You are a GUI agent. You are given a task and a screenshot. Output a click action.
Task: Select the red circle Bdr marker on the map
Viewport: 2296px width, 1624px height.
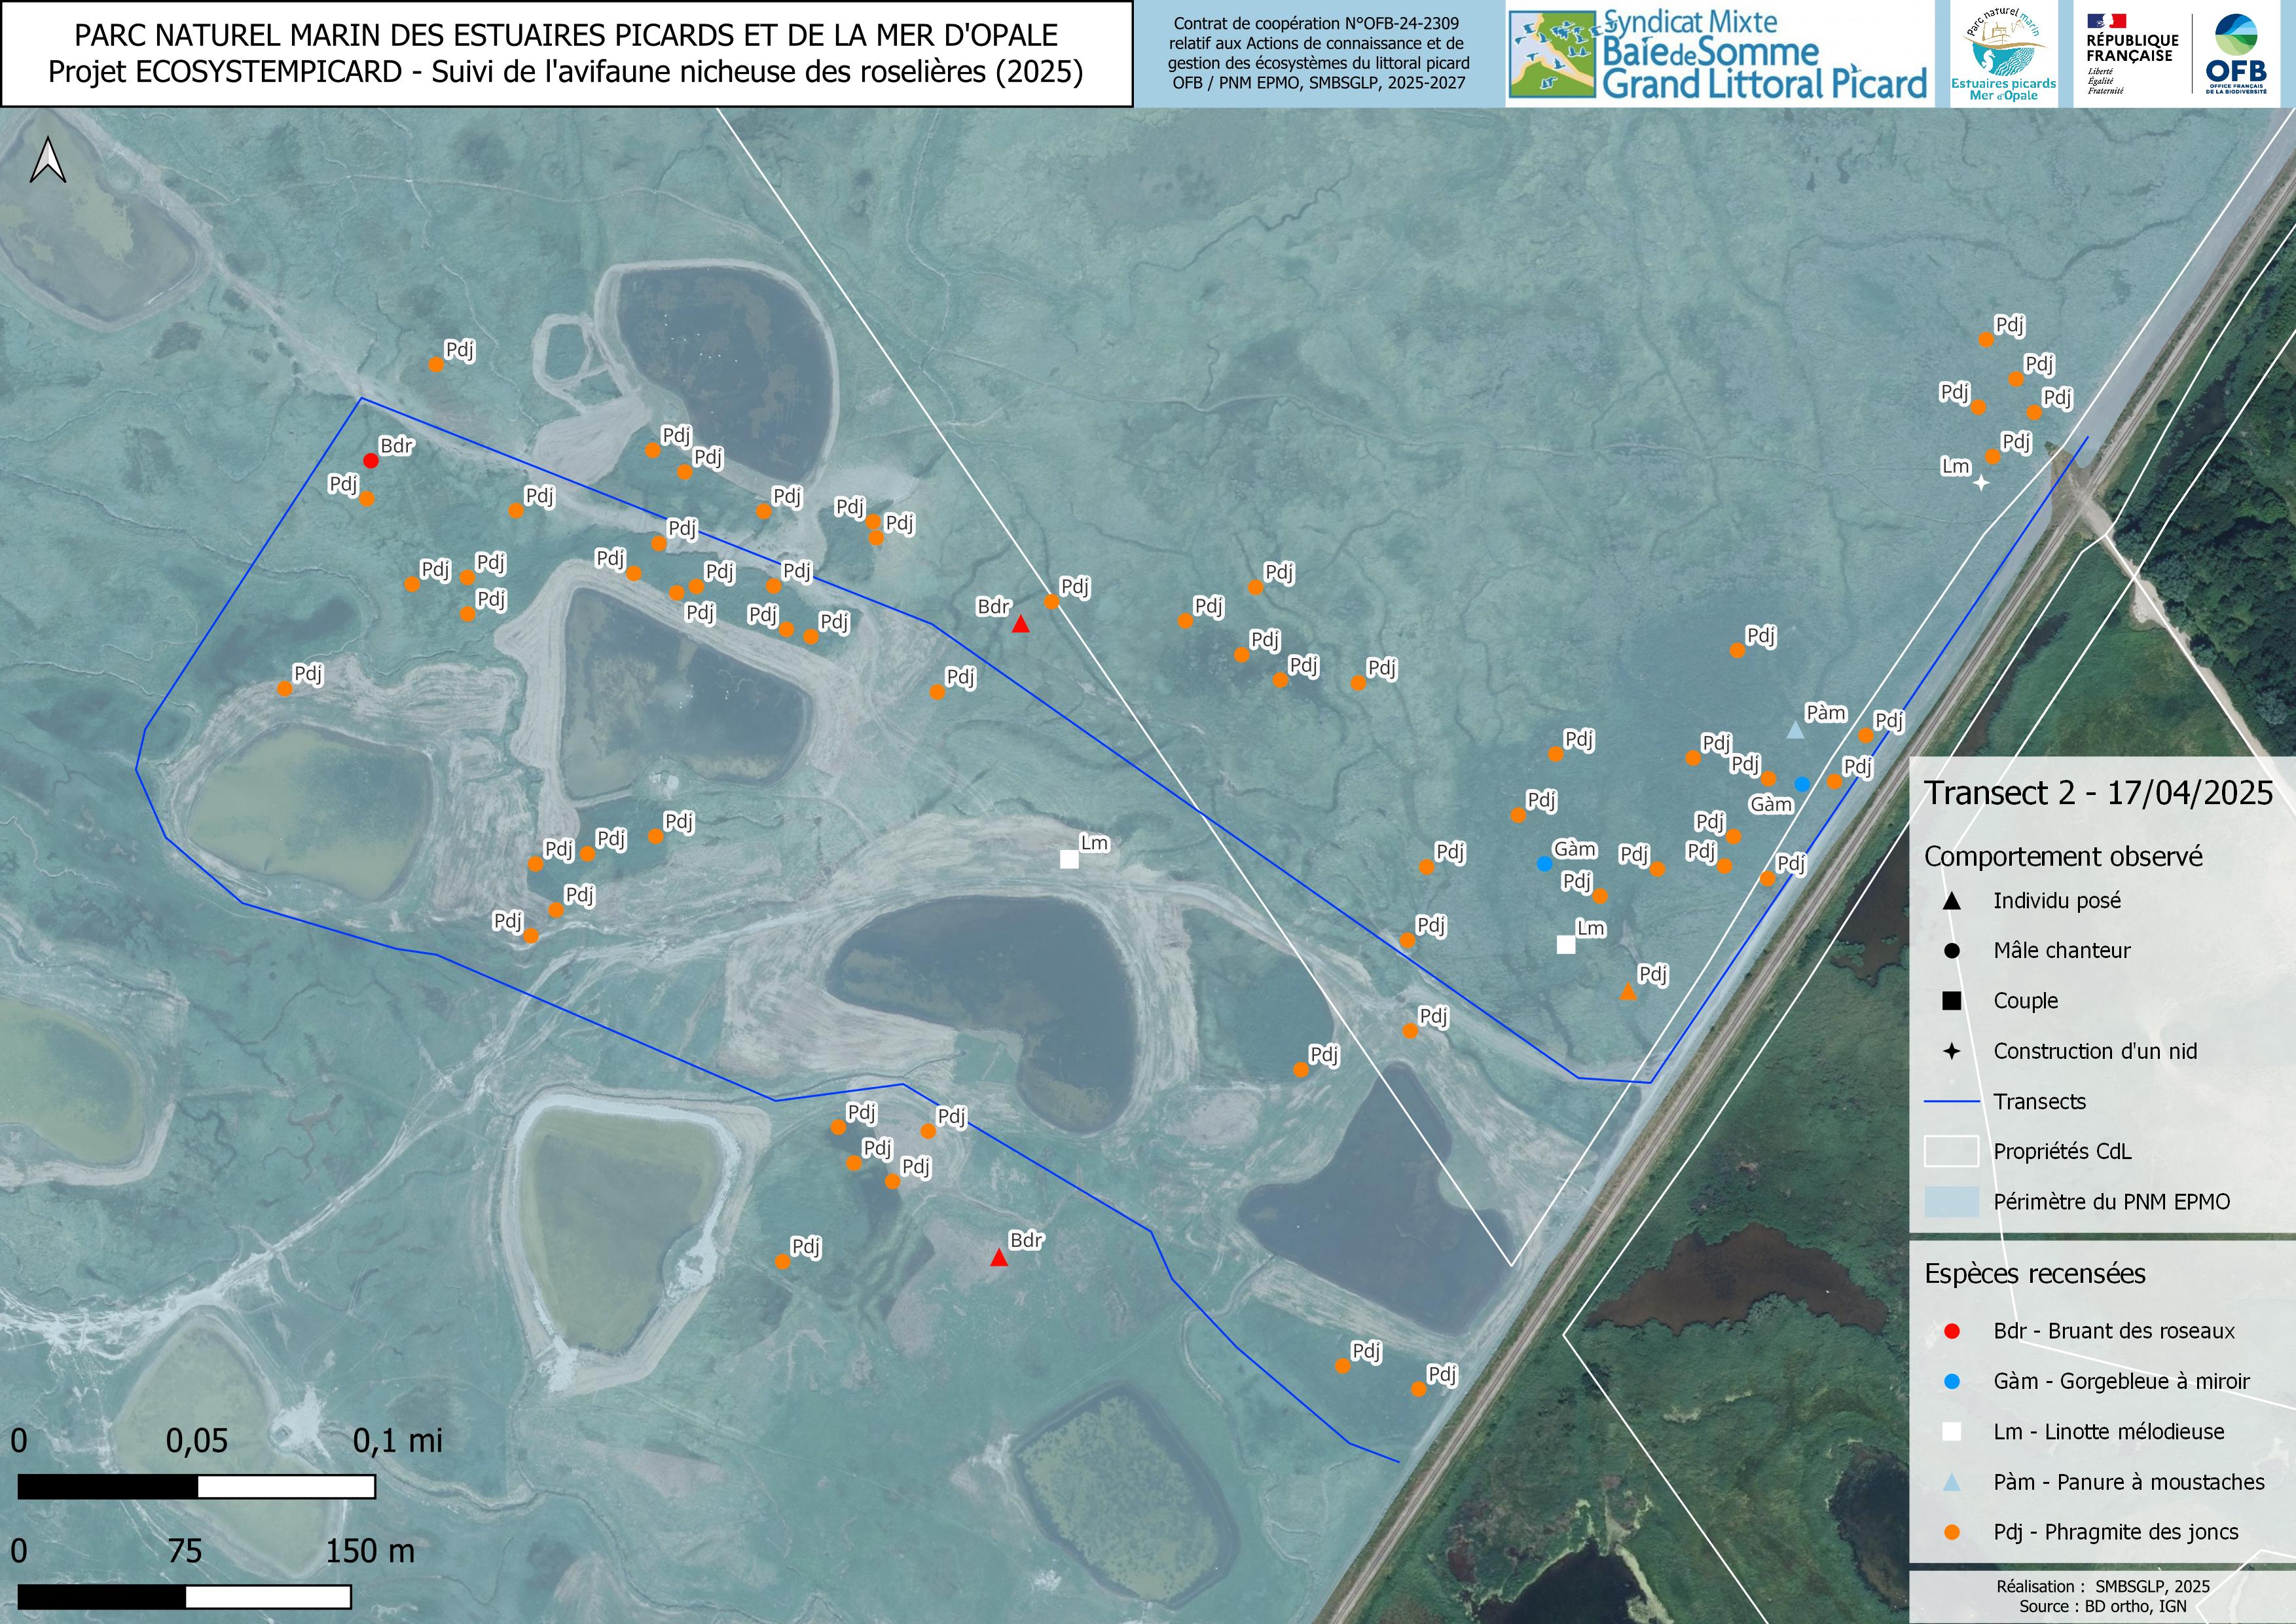coord(370,461)
